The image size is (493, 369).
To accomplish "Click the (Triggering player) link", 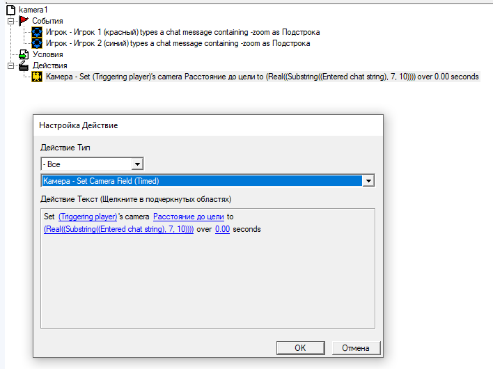I will point(88,217).
